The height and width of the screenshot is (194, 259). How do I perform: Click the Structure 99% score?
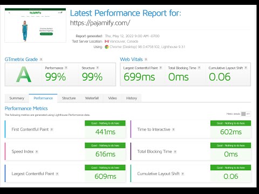point(92,77)
